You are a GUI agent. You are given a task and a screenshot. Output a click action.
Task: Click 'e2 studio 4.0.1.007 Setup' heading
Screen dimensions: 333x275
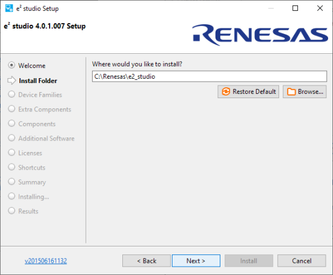coord(45,26)
